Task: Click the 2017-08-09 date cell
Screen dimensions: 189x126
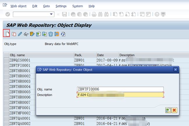Action: coord(107,60)
